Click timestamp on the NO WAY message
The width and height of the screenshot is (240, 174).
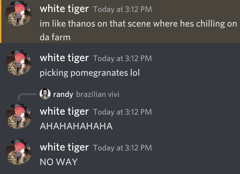[123, 148]
